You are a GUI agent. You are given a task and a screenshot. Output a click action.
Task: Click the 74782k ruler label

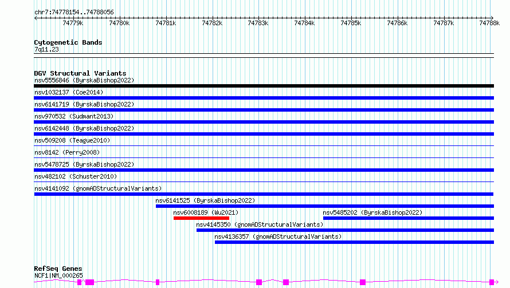(x=212, y=23)
